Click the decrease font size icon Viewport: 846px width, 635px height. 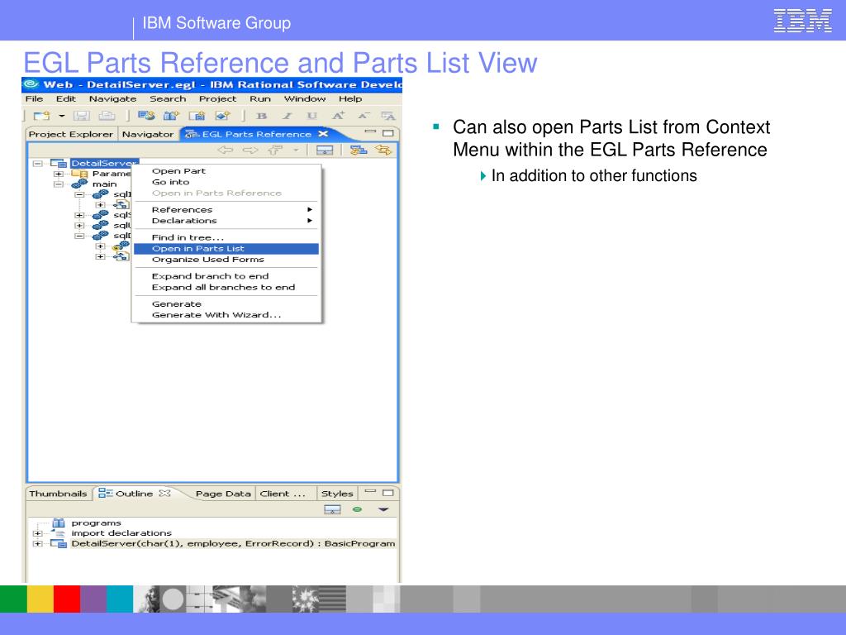click(x=364, y=116)
